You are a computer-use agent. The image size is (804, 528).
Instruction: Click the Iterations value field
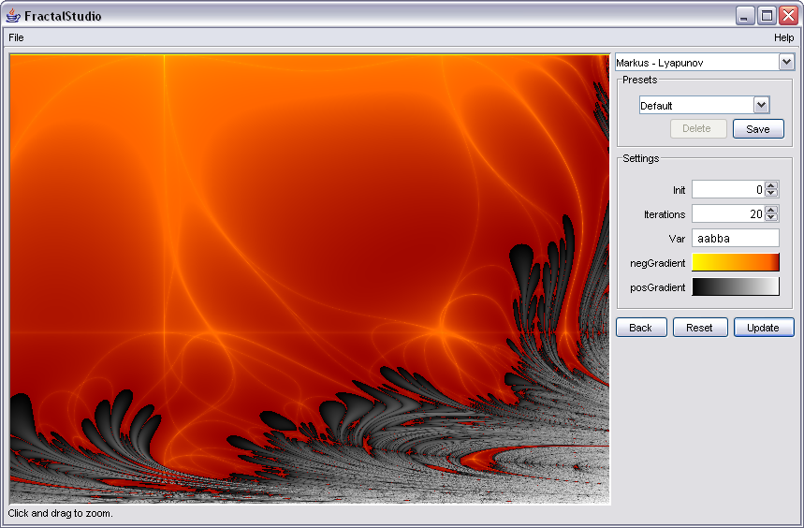pos(728,213)
